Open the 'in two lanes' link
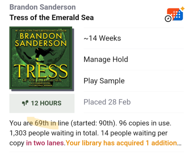This screenshot has width=193, height=155. pyautogui.click(x=45, y=143)
